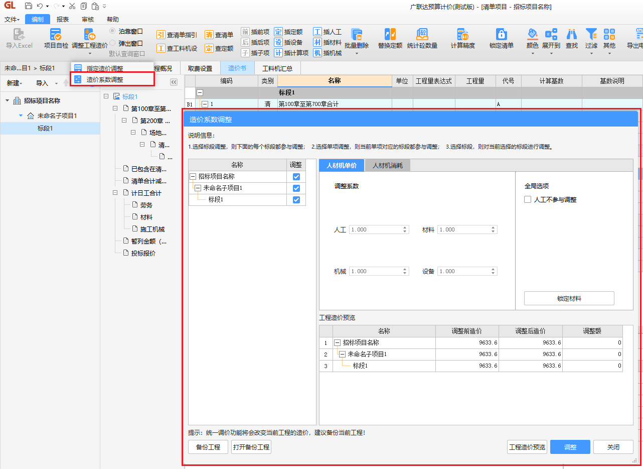Click the 批量删除 icon
Viewport: 643px width, 469px height.
[x=357, y=34]
